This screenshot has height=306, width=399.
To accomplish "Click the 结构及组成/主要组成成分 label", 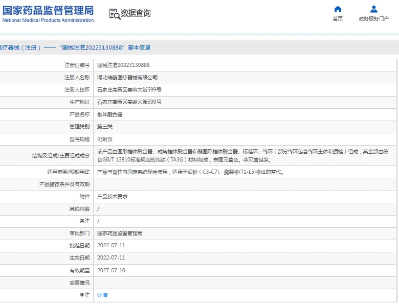I will tap(61, 155).
